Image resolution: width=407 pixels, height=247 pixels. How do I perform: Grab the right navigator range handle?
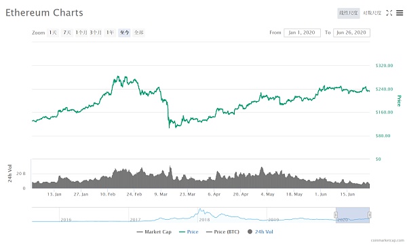tap(370, 215)
